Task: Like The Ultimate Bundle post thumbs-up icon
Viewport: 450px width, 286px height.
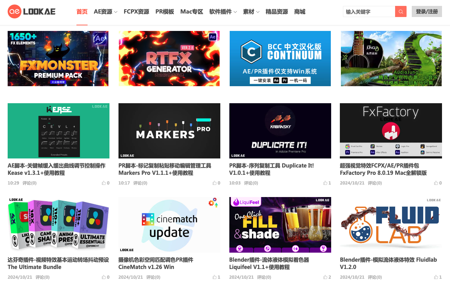Action: pyautogui.click(x=104, y=277)
